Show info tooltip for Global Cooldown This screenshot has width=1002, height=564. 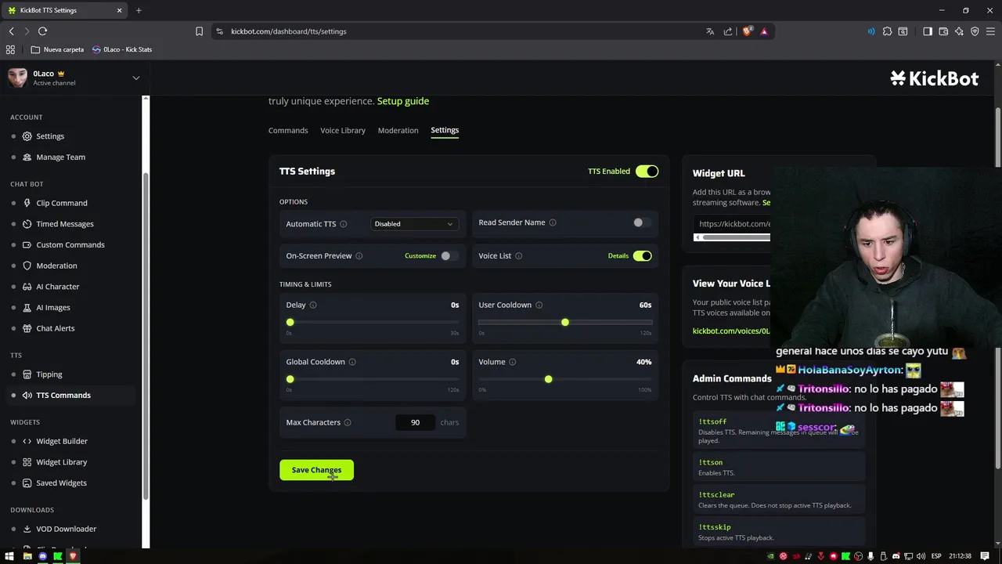pyautogui.click(x=352, y=362)
